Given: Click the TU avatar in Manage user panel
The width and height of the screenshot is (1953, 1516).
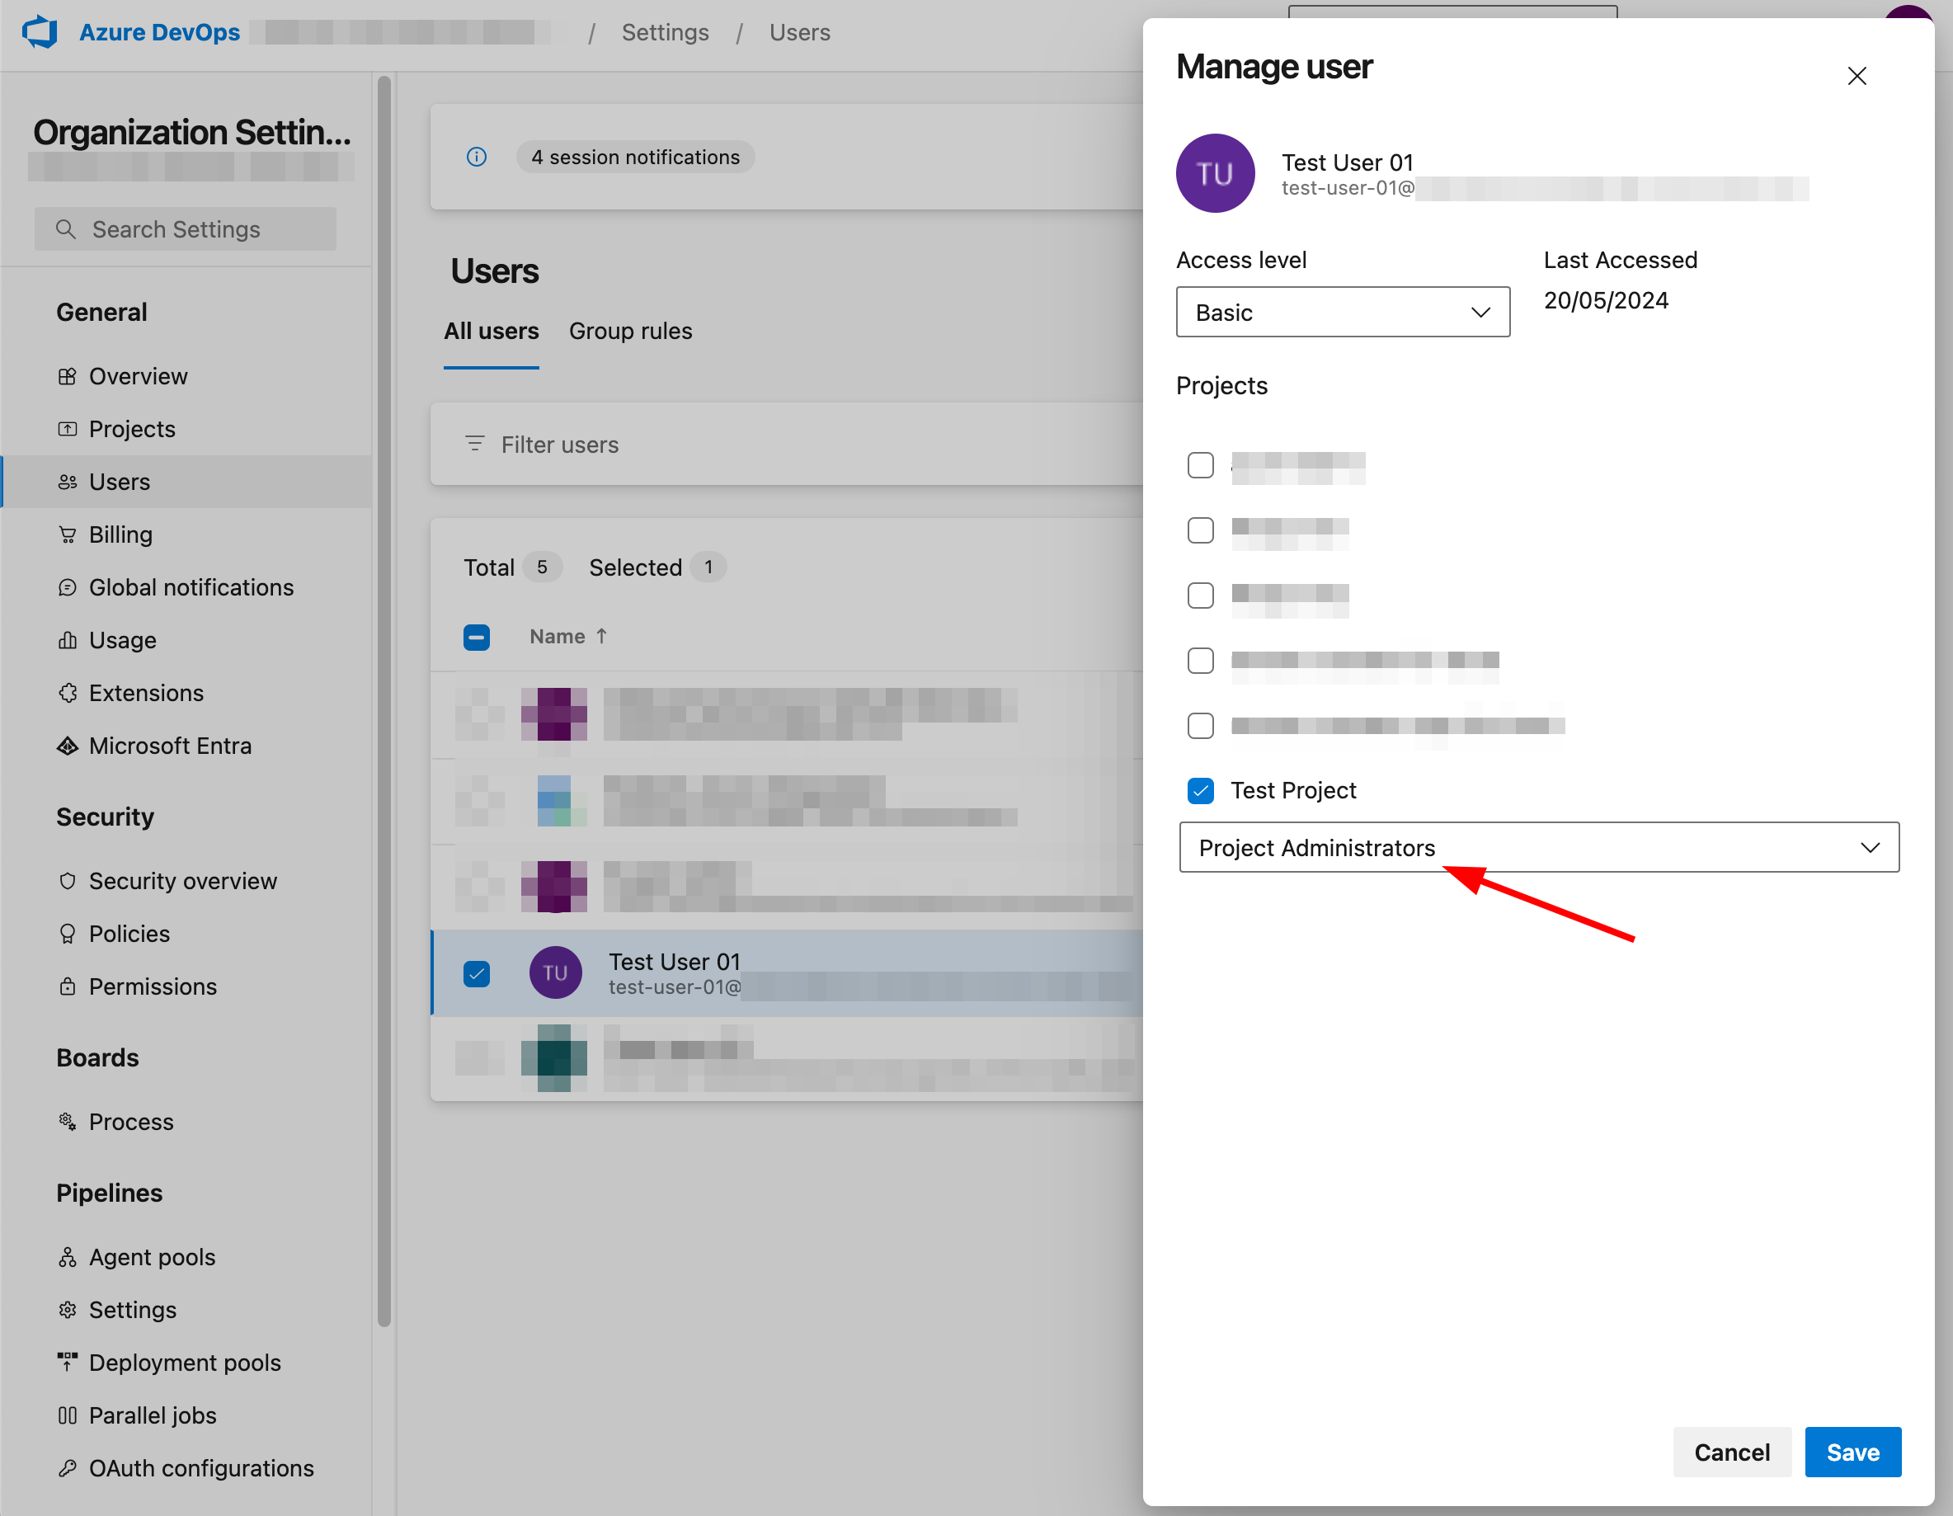Looking at the screenshot, I should coord(1215,173).
